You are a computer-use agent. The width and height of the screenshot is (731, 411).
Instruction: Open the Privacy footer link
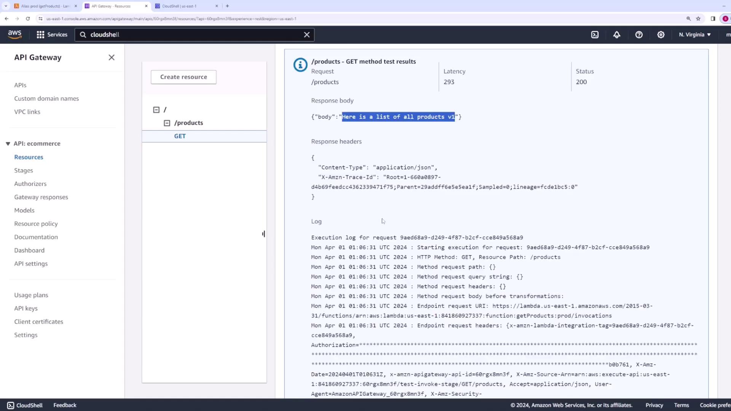click(654, 405)
